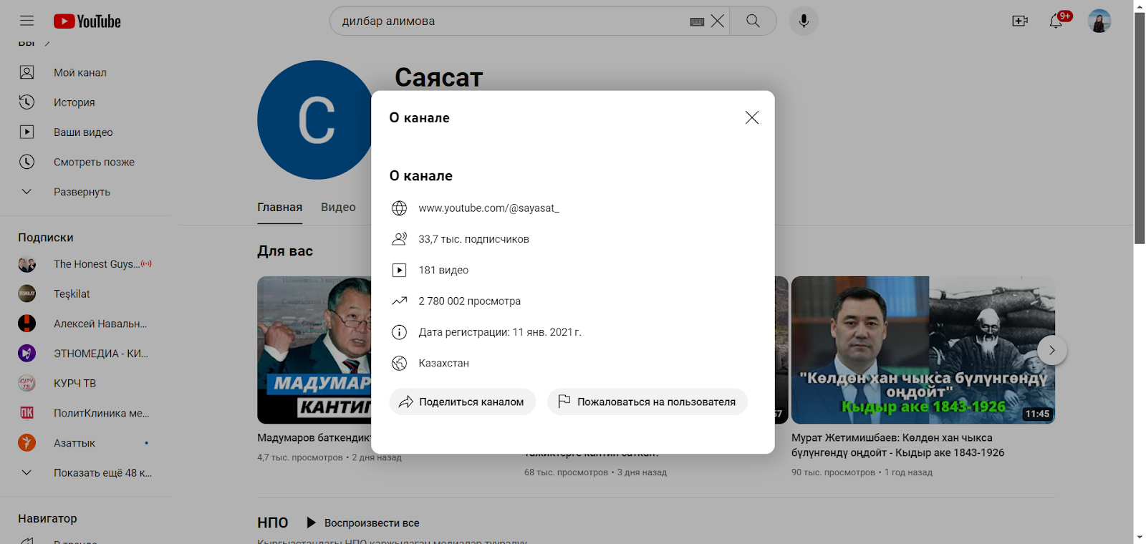Click 'Воспроизвести все' for НПО
Viewport: 1146px width, 544px height.
362,523
